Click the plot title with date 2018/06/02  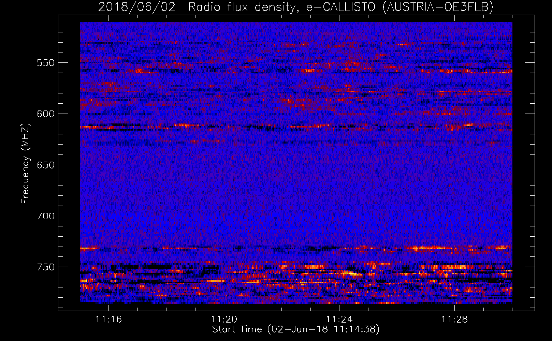pos(296,7)
